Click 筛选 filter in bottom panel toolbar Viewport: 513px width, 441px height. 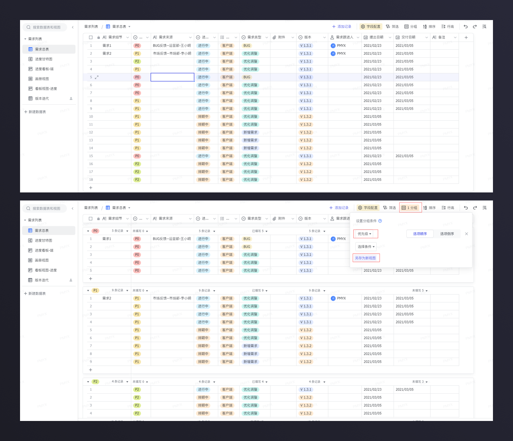390,208
